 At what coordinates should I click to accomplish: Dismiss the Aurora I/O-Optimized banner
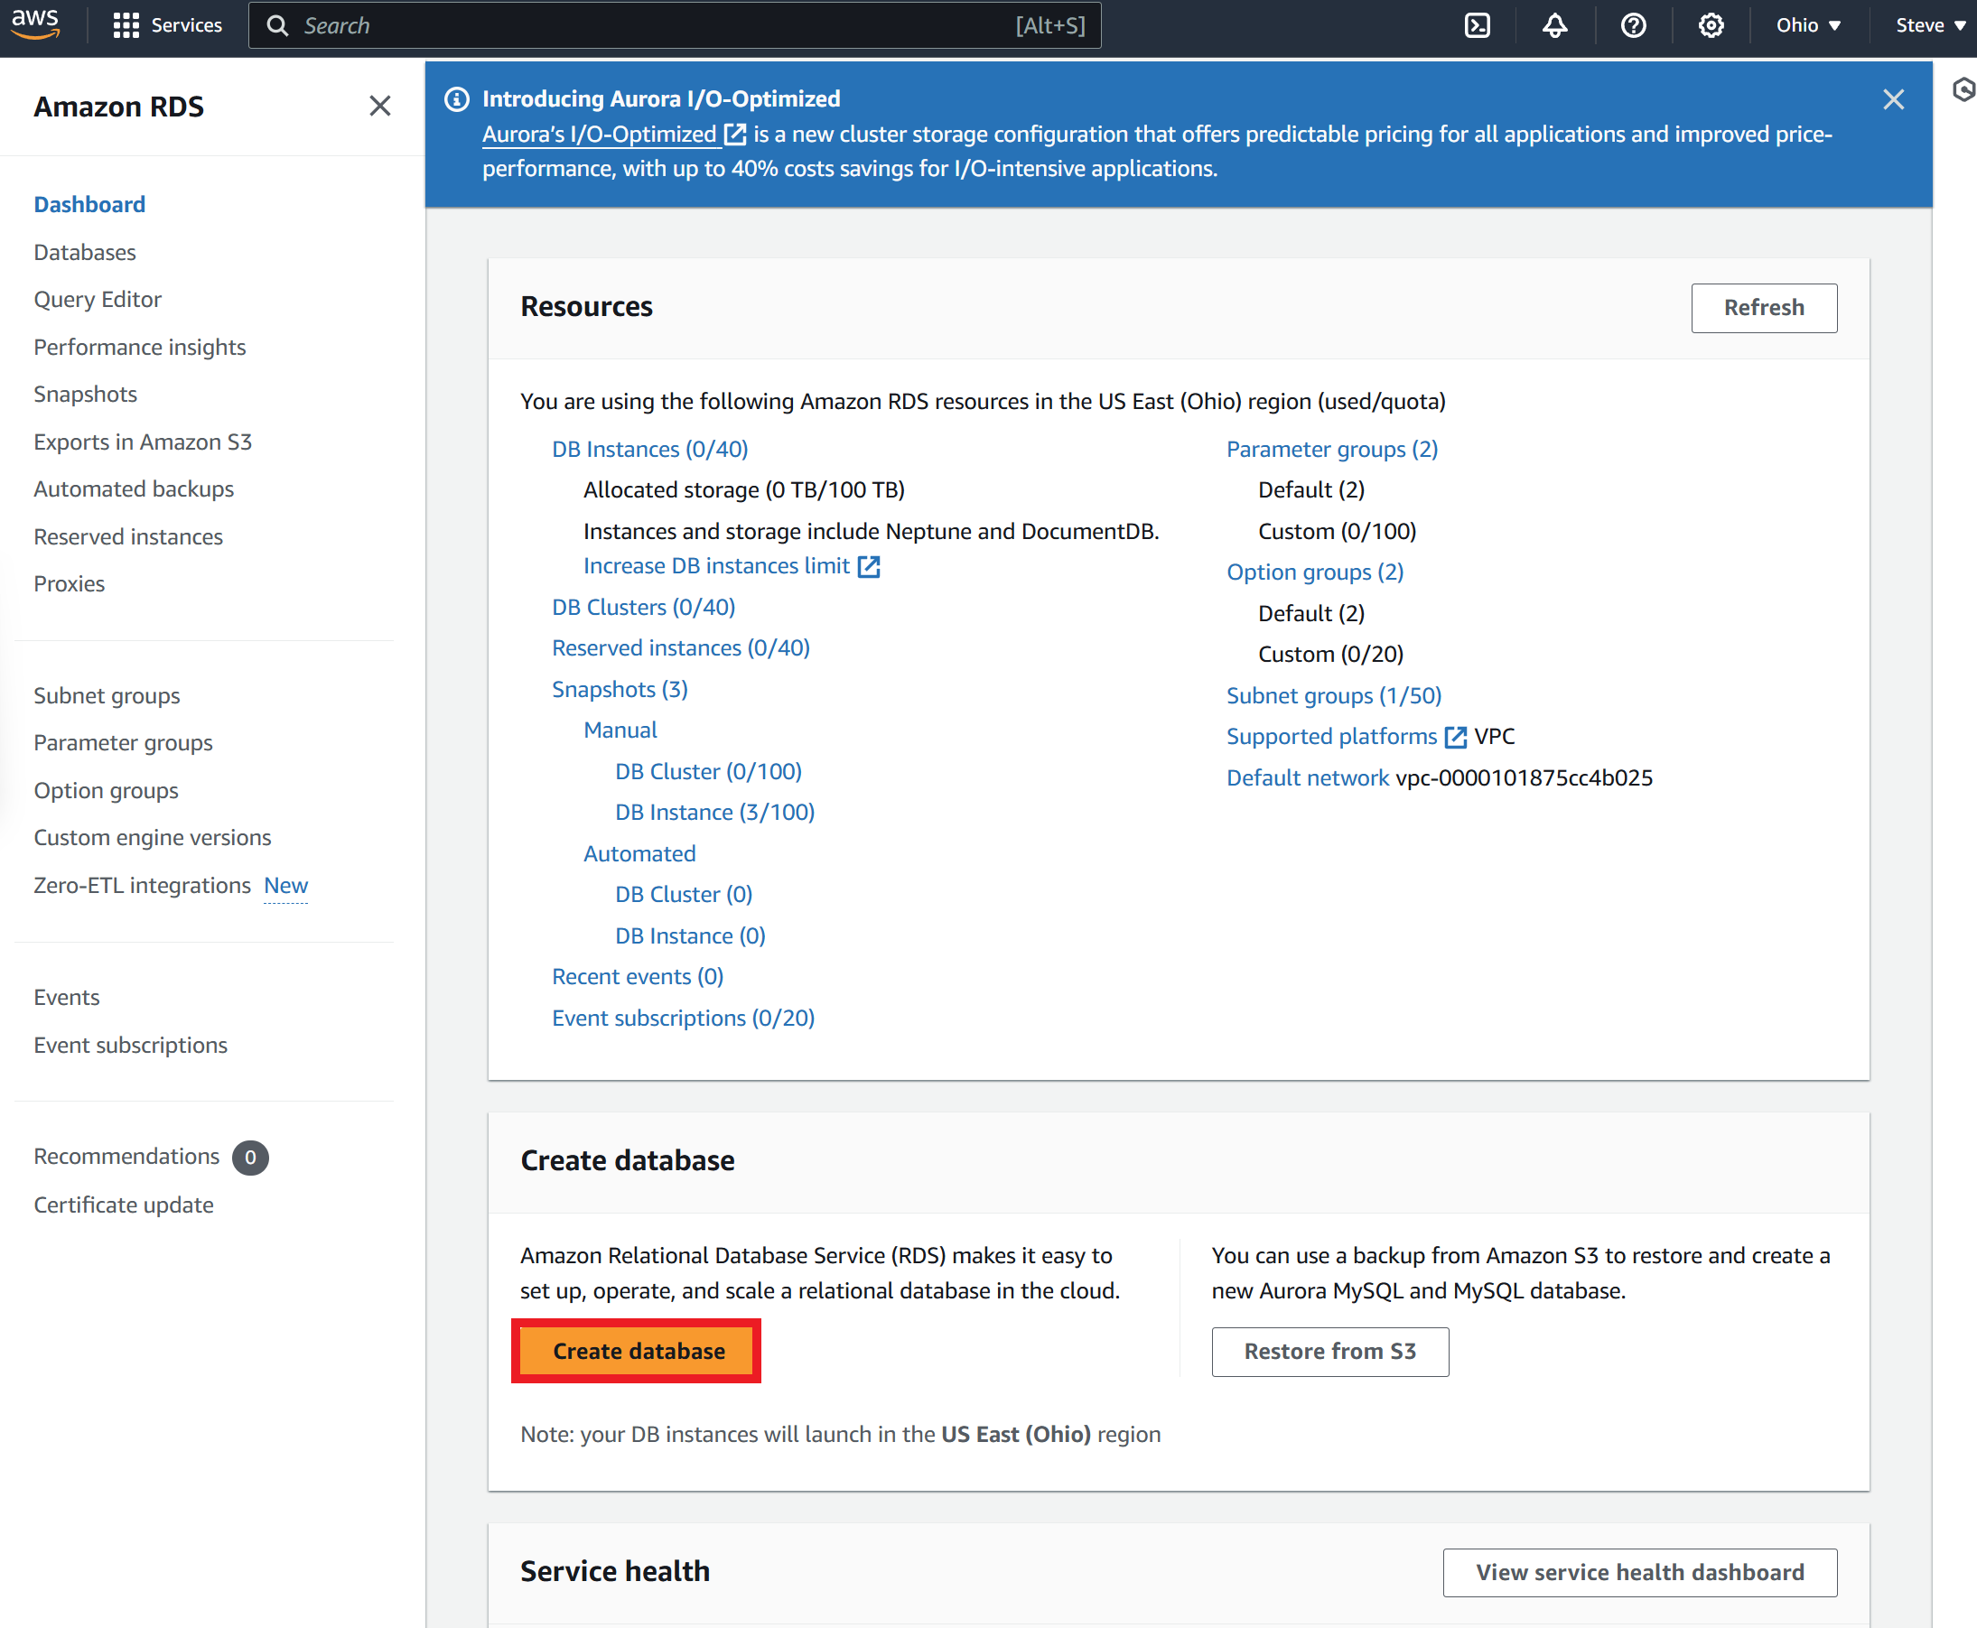(1893, 99)
